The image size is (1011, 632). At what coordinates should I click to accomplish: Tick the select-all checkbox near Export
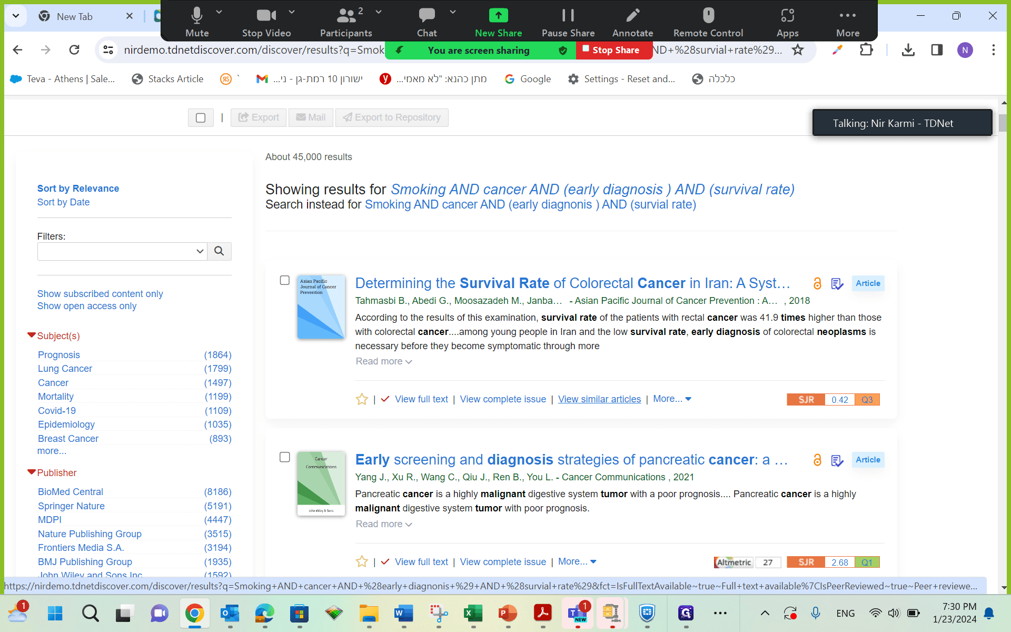(201, 118)
